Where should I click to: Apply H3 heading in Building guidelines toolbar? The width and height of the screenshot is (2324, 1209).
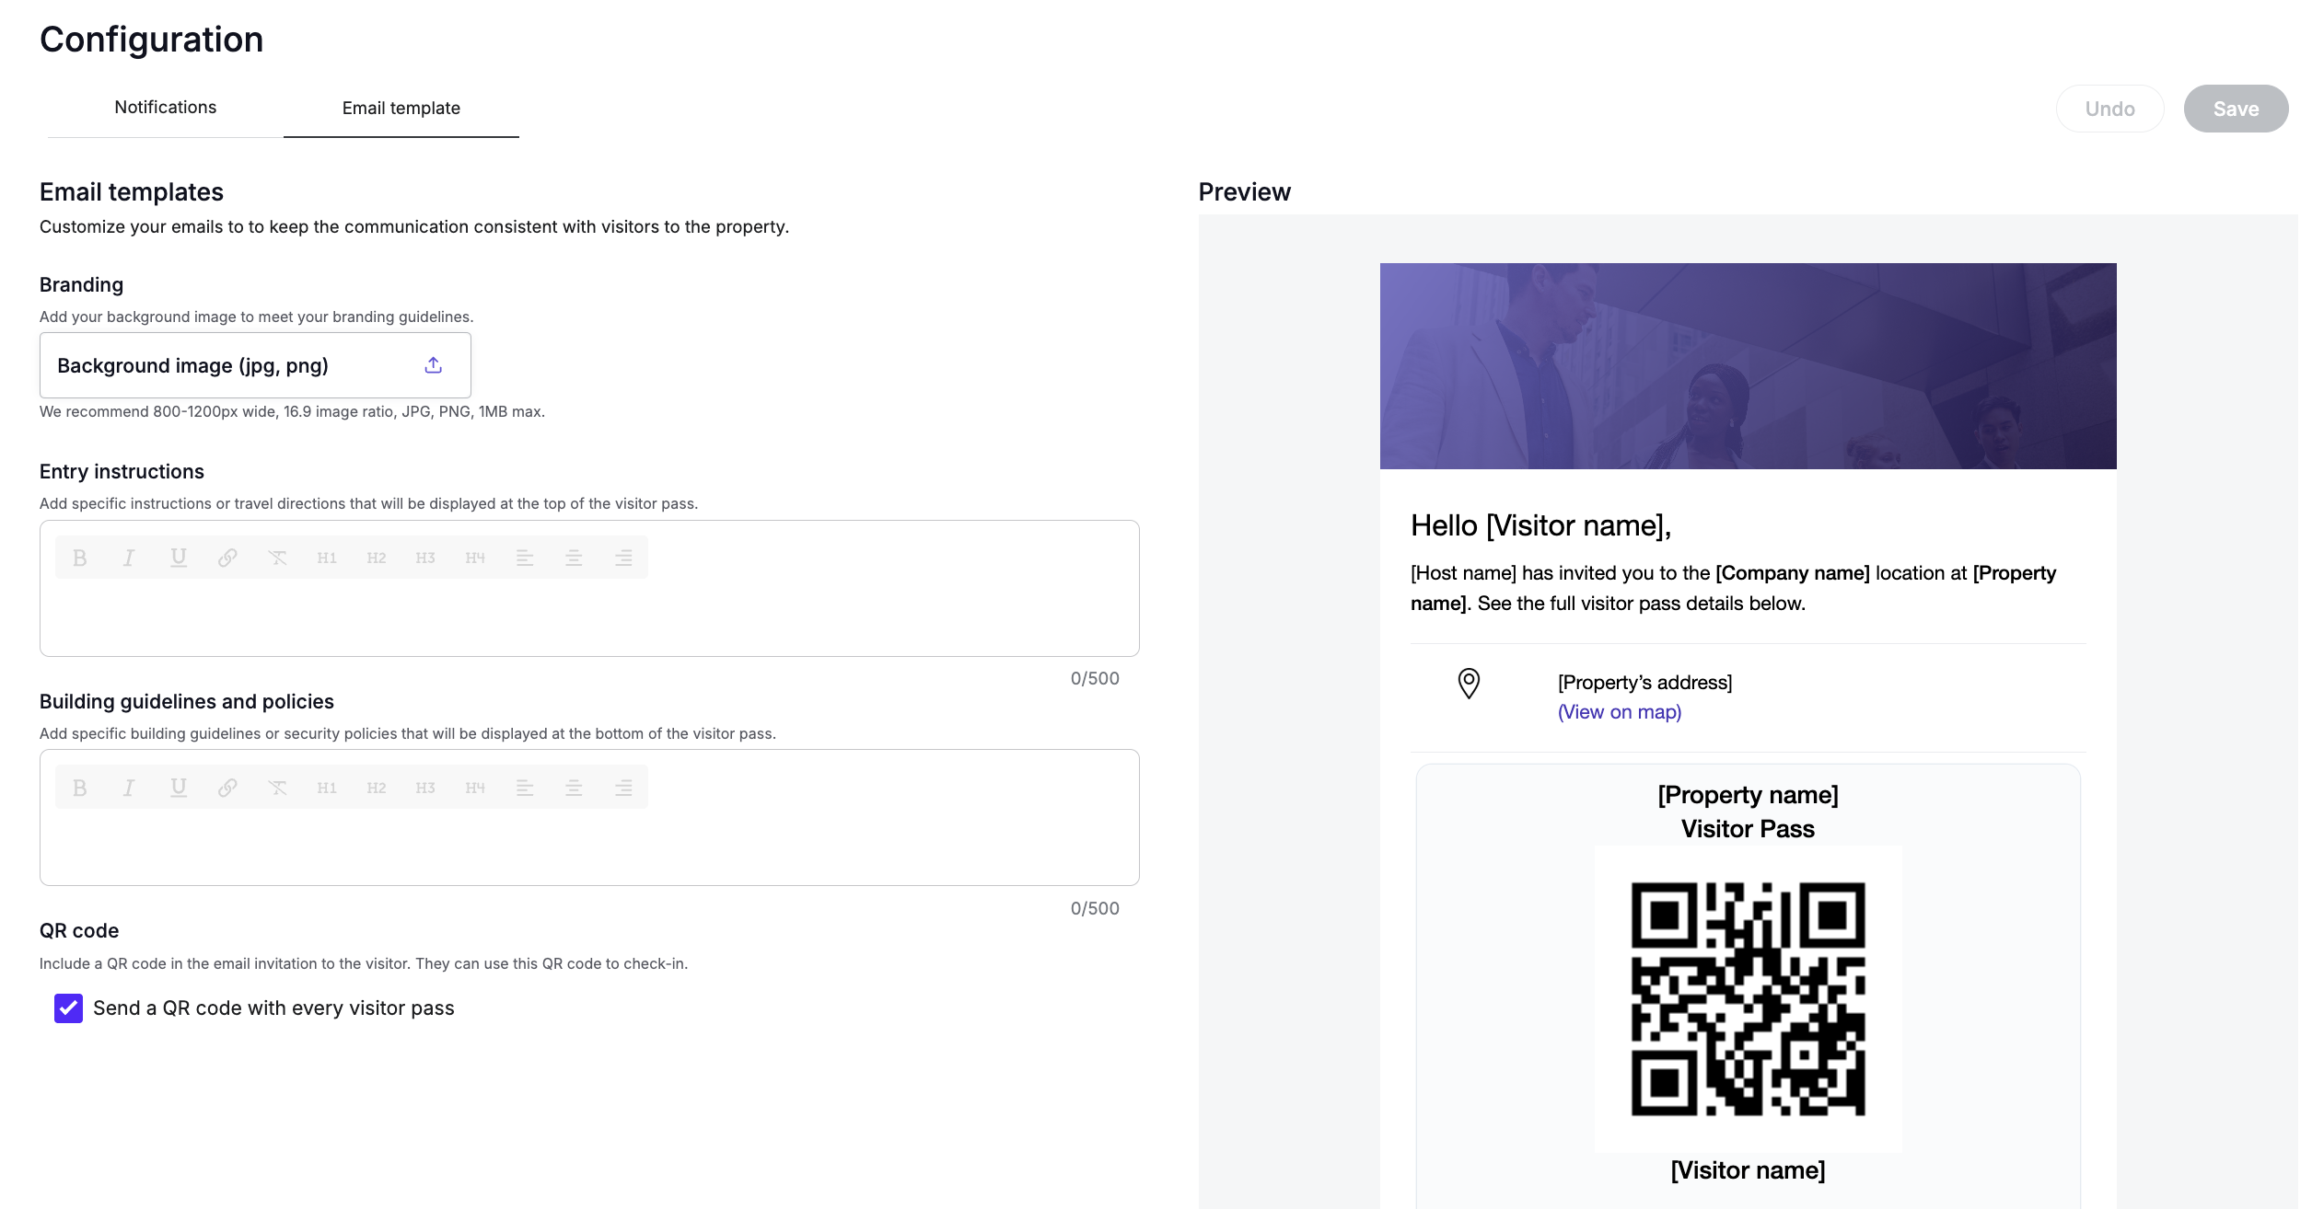point(425,788)
